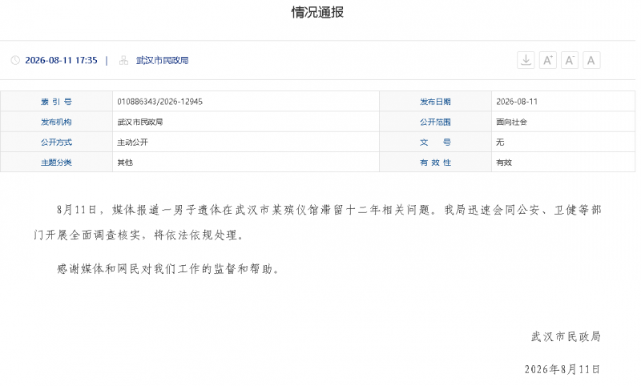
Task: Click the 公开方式 label cell
Action: [x=56, y=142]
